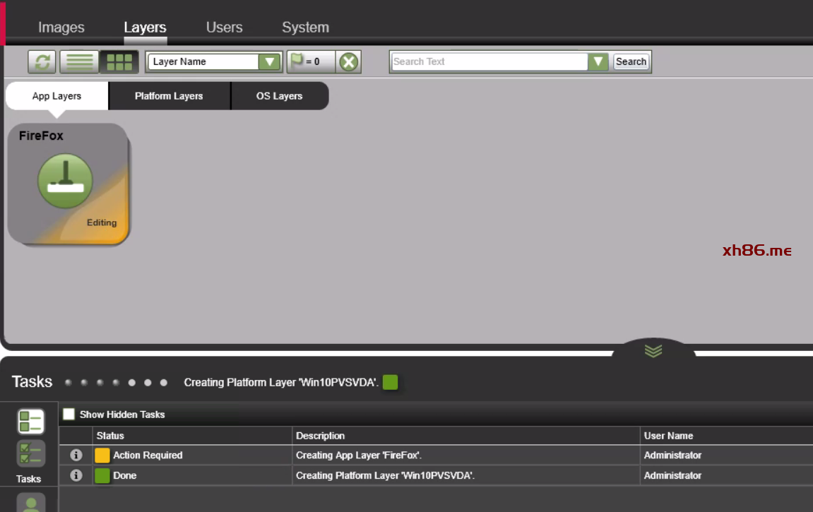Viewport: 813px width, 512px height.
Task: Clear the filter with the X icon
Action: 348,62
